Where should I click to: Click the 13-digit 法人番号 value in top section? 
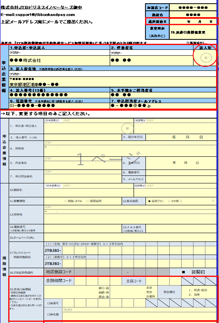(59, 95)
